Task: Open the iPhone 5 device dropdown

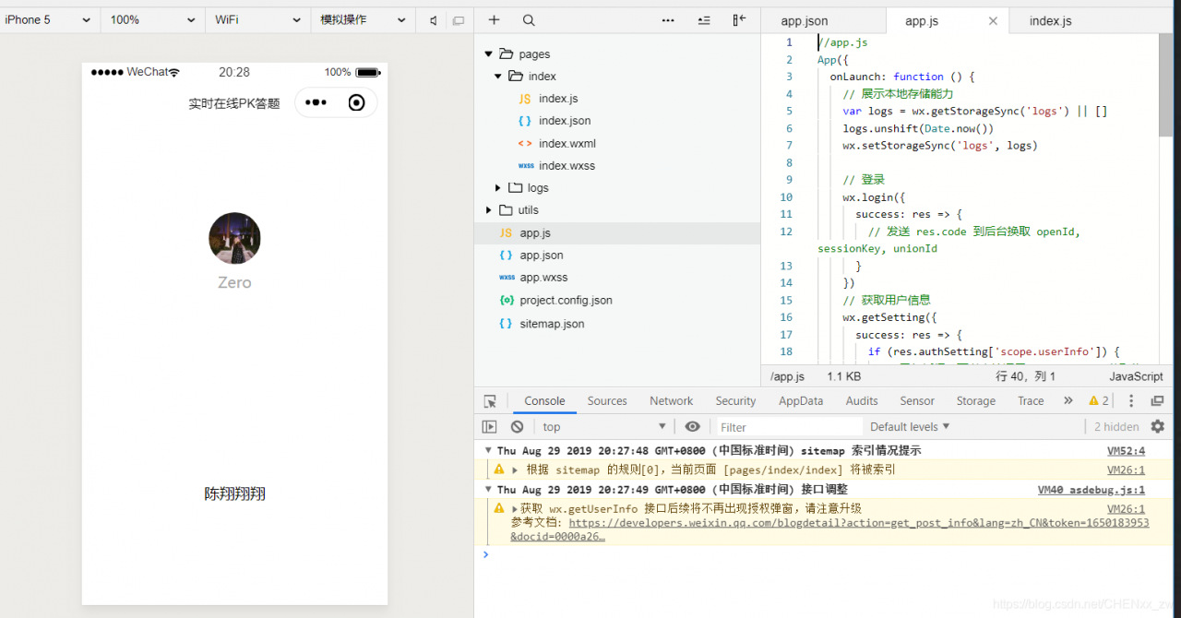Action: tap(48, 20)
